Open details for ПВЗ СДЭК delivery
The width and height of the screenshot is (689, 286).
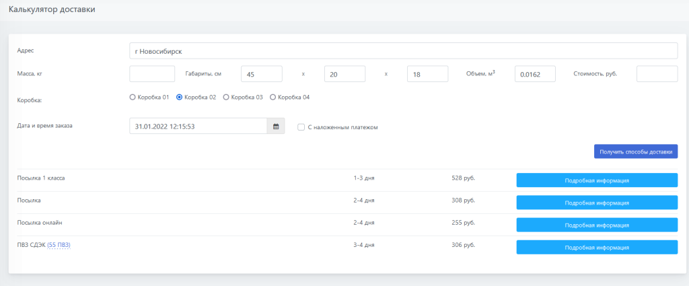click(x=596, y=247)
